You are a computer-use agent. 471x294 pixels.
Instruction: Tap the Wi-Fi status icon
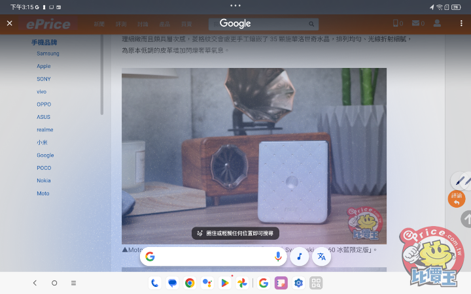(440, 7)
